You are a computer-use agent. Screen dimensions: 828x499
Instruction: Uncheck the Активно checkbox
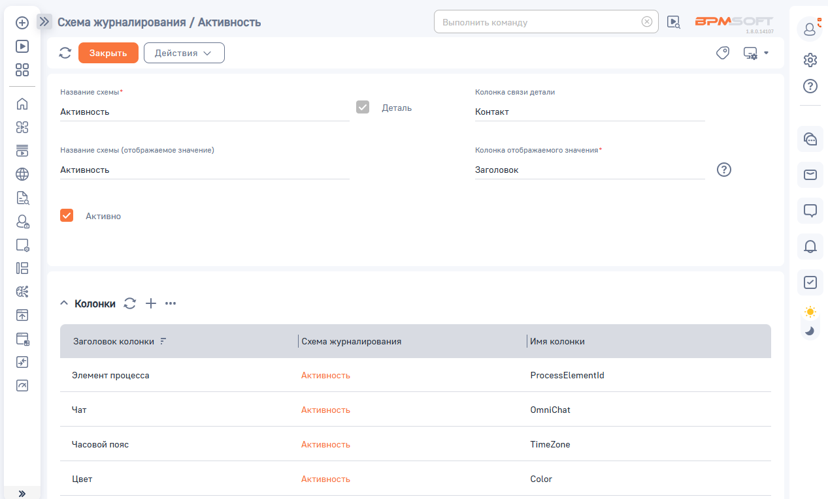pyautogui.click(x=67, y=215)
